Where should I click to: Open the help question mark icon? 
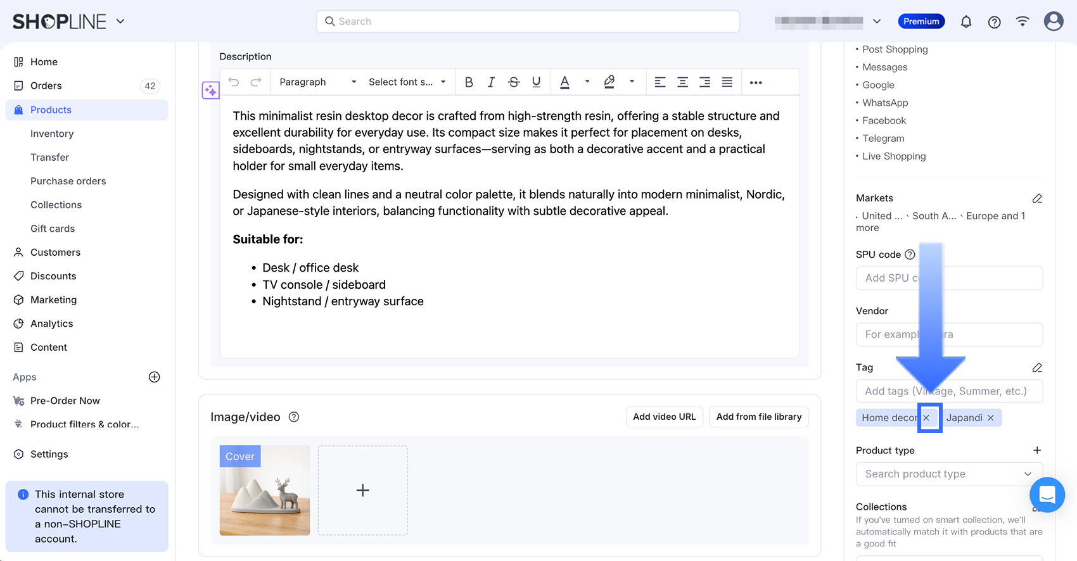[x=995, y=22]
